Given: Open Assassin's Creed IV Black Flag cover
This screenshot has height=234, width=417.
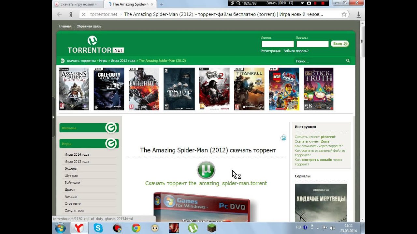Looking at the screenshot, I should (74, 89).
